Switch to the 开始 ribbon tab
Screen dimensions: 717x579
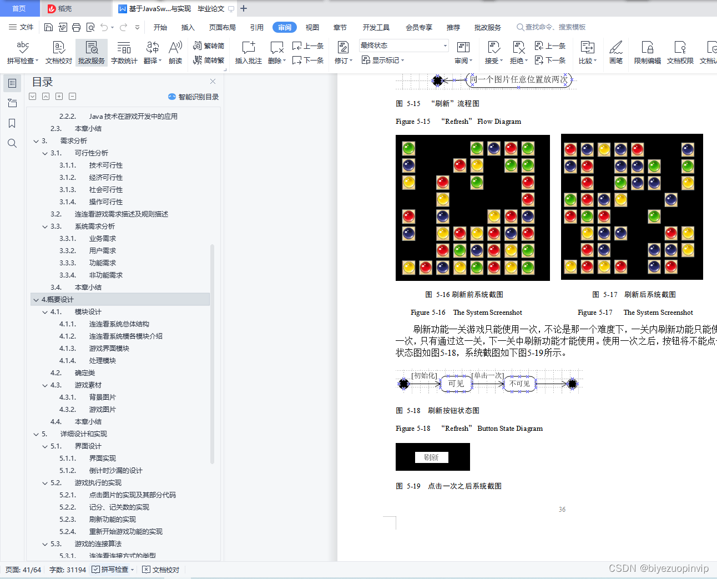160,27
